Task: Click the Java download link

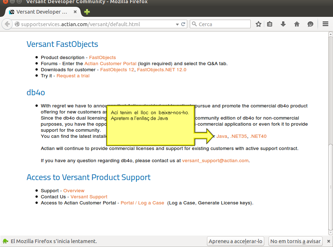Action: pos(222,136)
